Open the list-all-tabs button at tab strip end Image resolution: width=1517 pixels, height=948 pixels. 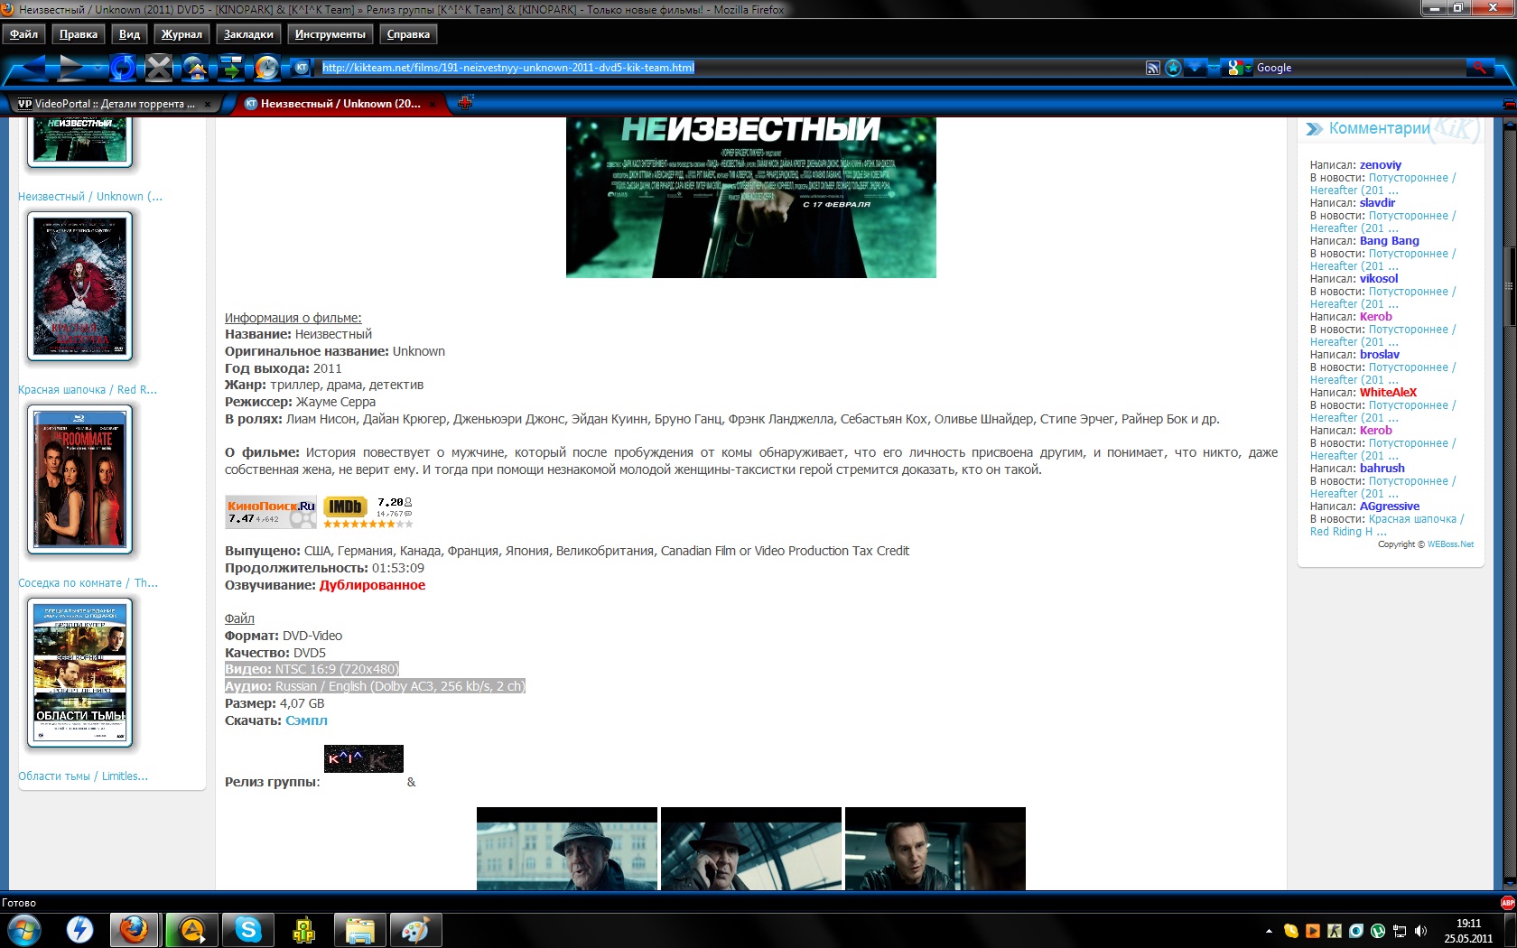[1509, 104]
